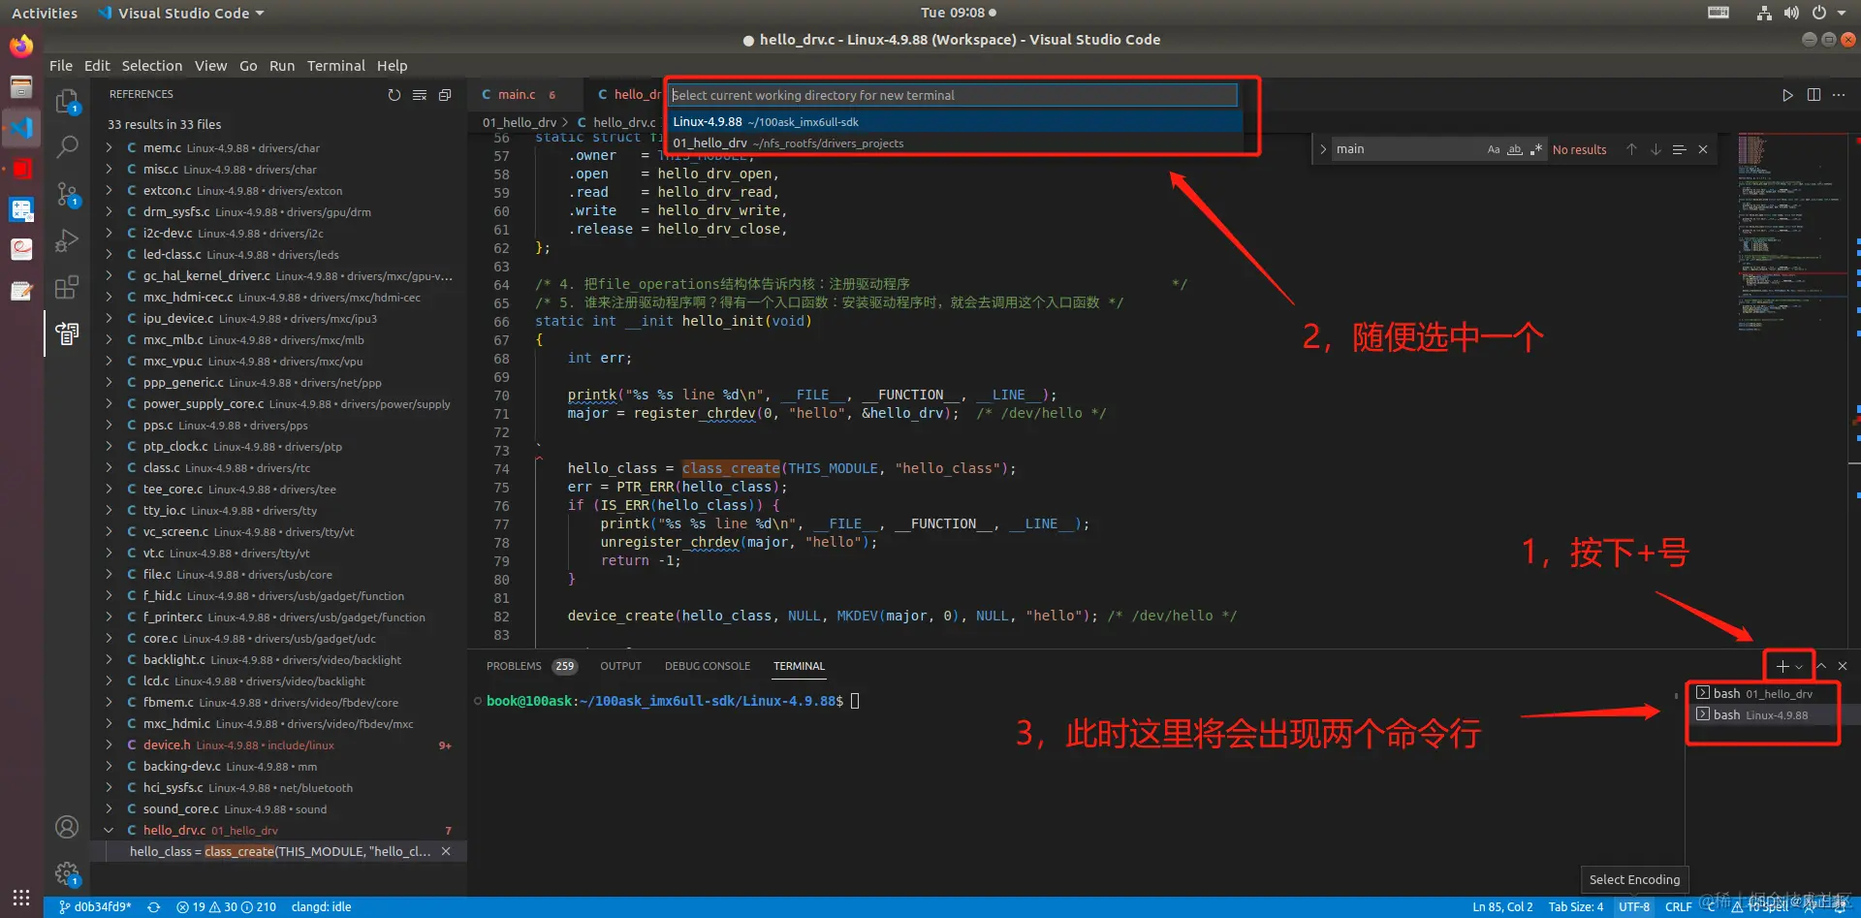The image size is (1861, 918).
Task: Create a new terminal with plus icon
Action: tap(1782, 666)
